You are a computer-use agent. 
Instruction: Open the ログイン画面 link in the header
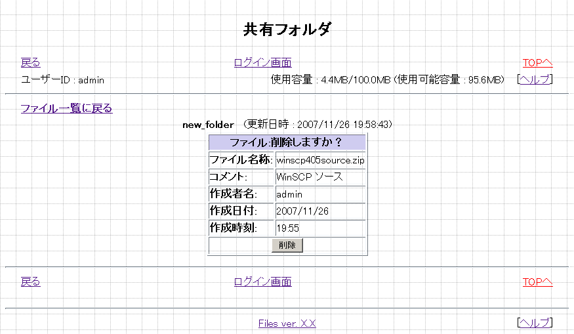coord(262,63)
